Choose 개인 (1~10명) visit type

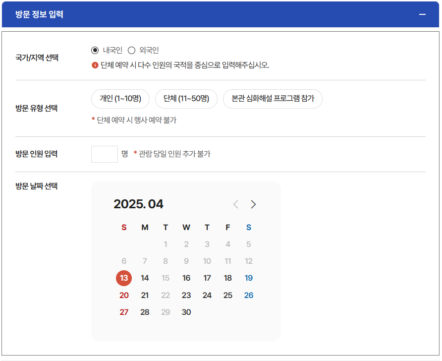pos(120,99)
